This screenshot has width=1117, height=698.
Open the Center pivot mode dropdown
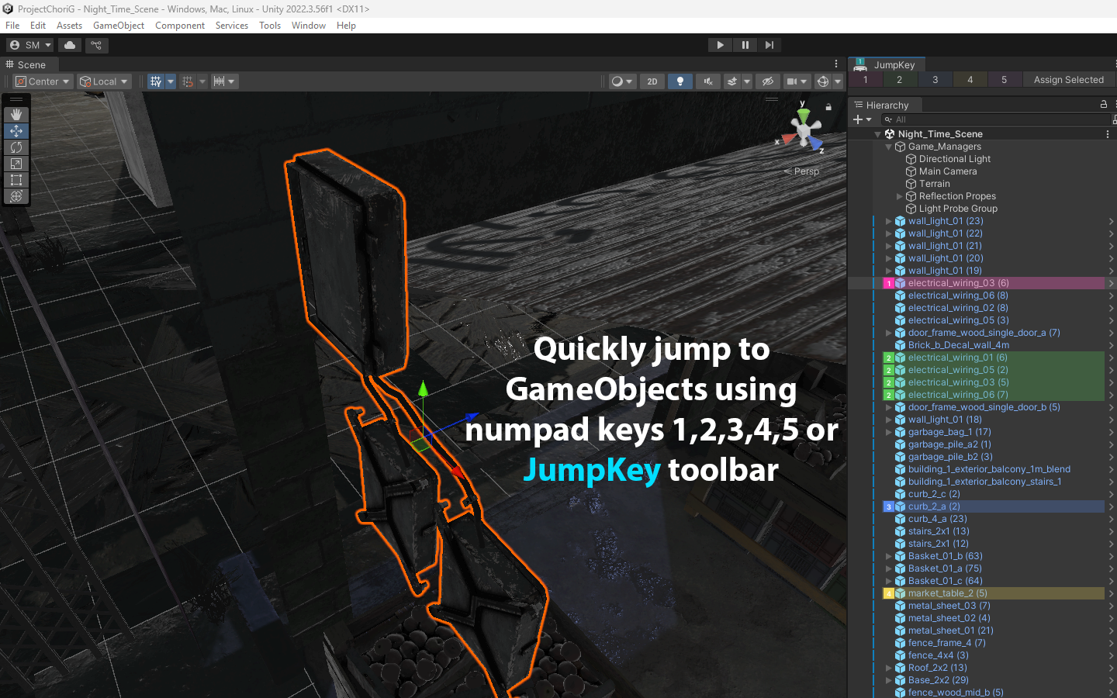coord(43,81)
